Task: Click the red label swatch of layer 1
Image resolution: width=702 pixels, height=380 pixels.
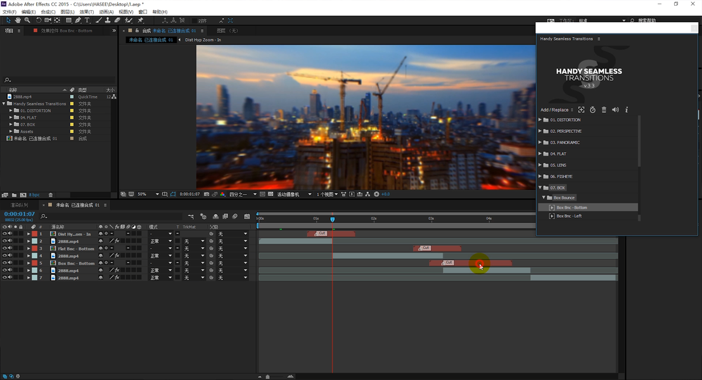Action: [x=34, y=234]
